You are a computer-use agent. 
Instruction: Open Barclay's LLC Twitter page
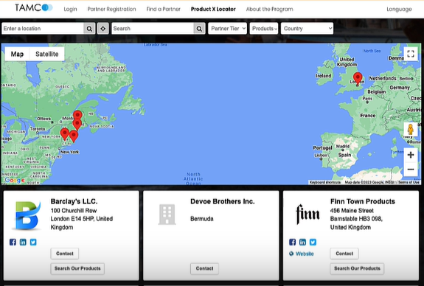[33, 242]
